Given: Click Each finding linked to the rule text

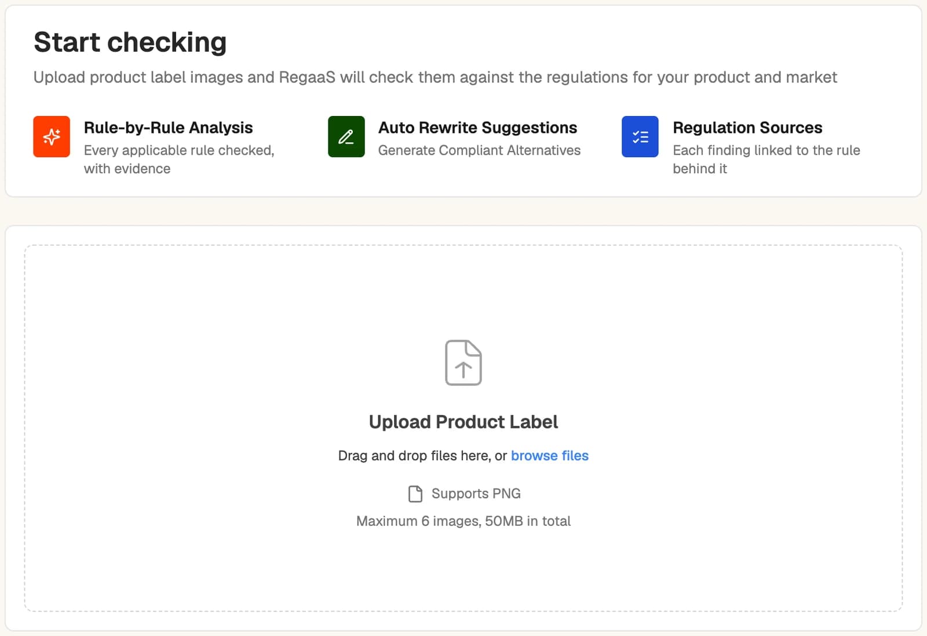Looking at the screenshot, I should point(767,159).
